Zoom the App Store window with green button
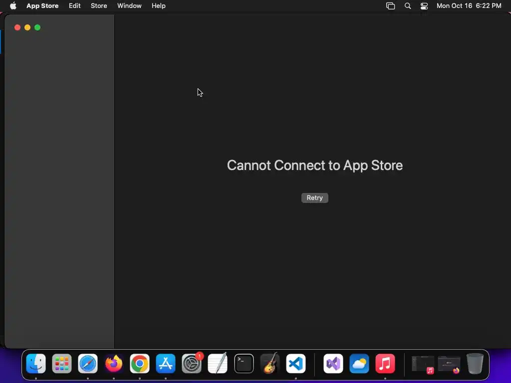Screen dimensions: 511x383 click(37, 27)
